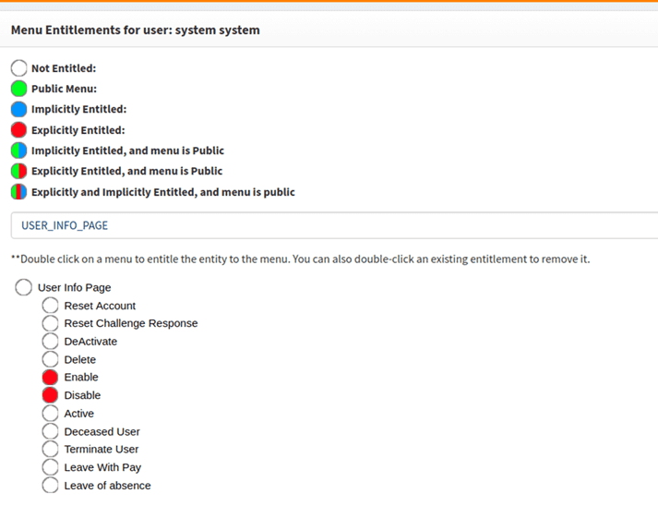
Task: Click the circle beside Leave With Pay
Action: click(x=51, y=467)
